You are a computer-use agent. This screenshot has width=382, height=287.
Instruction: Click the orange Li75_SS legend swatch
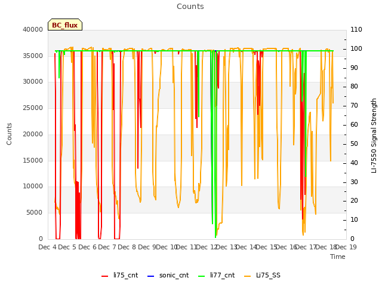coord(247,276)
